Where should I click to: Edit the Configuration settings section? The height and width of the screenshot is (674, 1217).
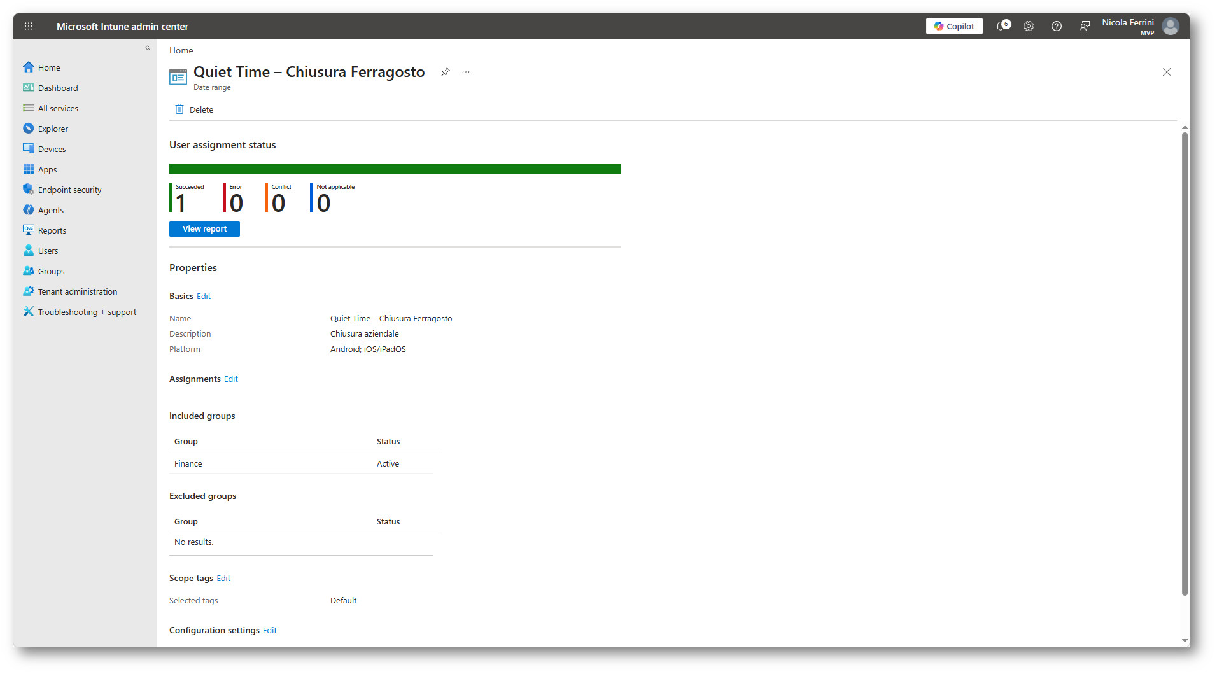pos(270,630)
